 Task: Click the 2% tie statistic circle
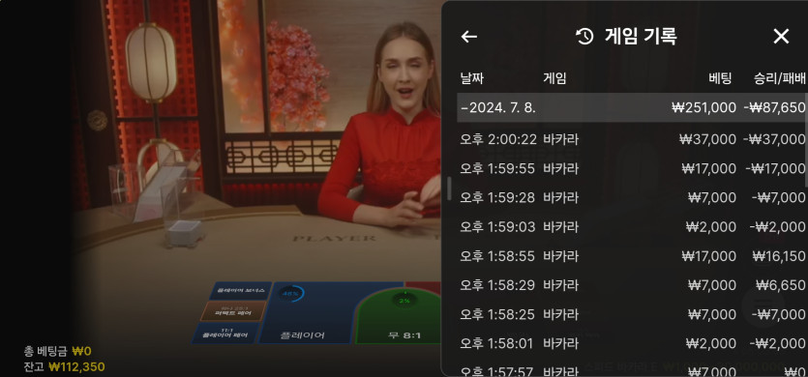click(404, 300)
